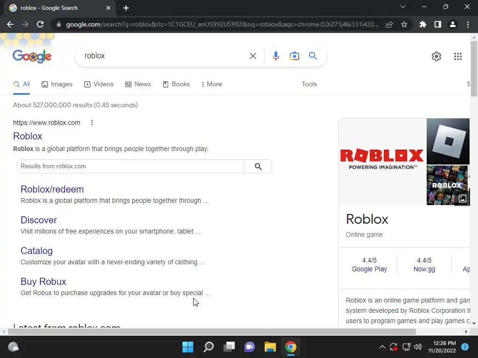478x358 pixels.
Task: Go to Google homepage via logo
Action: pos(32,56)
